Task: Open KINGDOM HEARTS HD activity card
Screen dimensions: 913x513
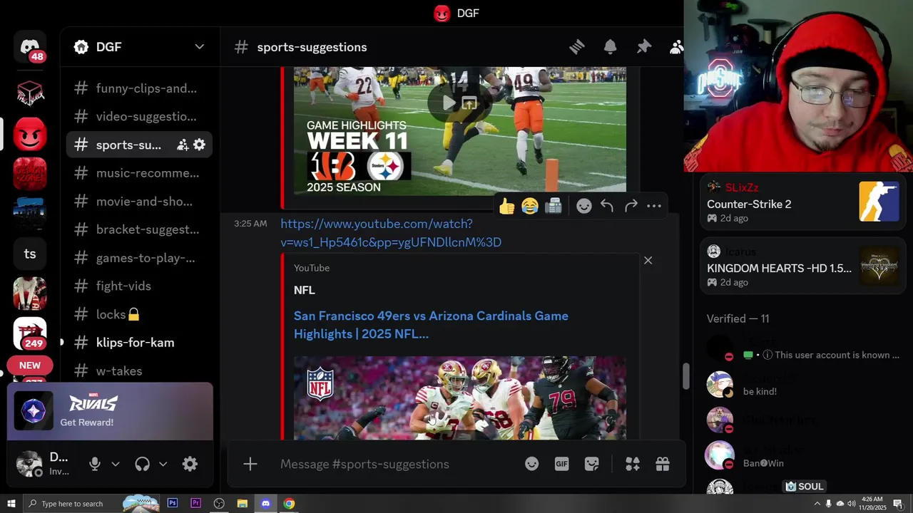Action: pyautogui.click(x=803, y=266)
